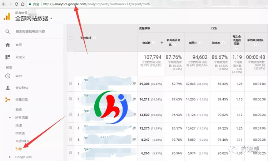Open 受众群体 reports in the sidebar

(x=22, y=88)
